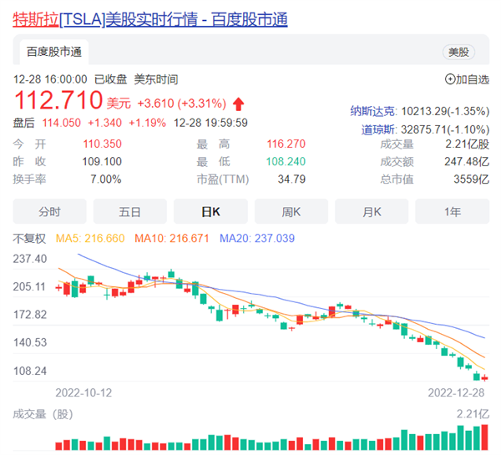Click the 换手率 value 7.00%
The width and height of the screenshot is (501, 455).
(x=106, y=179)
